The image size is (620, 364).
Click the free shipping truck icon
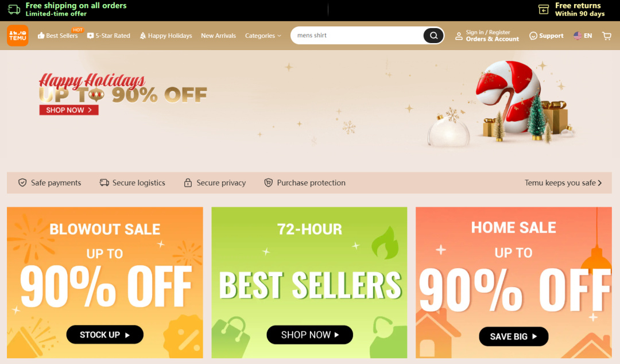tap(14, 9)
